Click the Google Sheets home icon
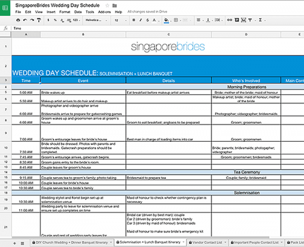 (5, 8)
